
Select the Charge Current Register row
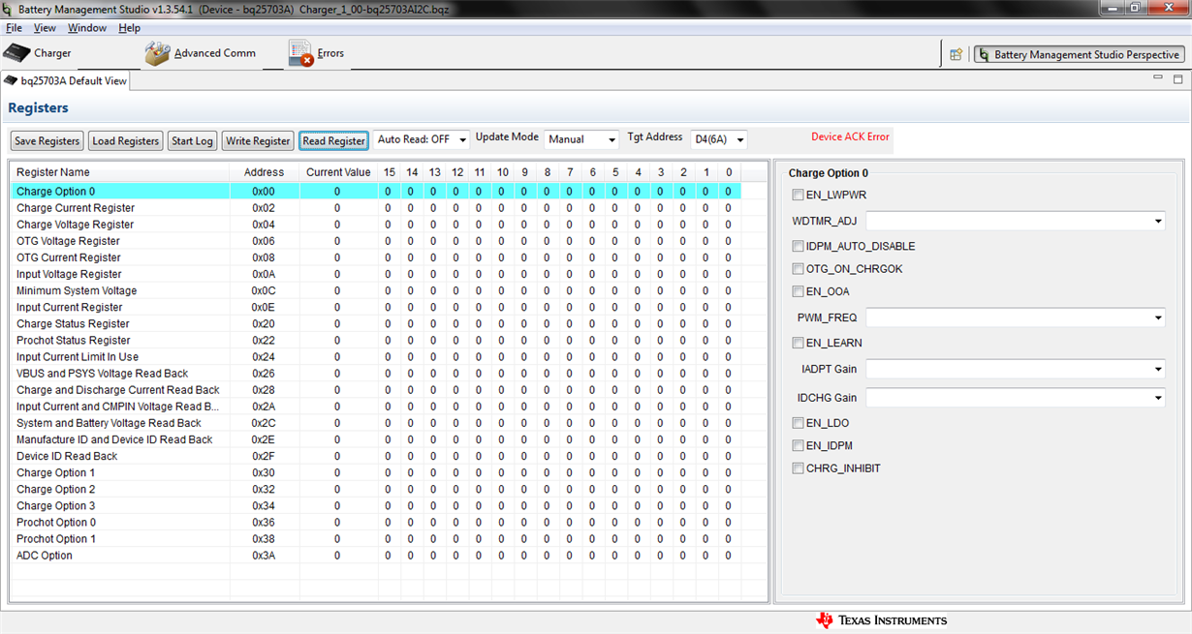click(x=376, y=208)
